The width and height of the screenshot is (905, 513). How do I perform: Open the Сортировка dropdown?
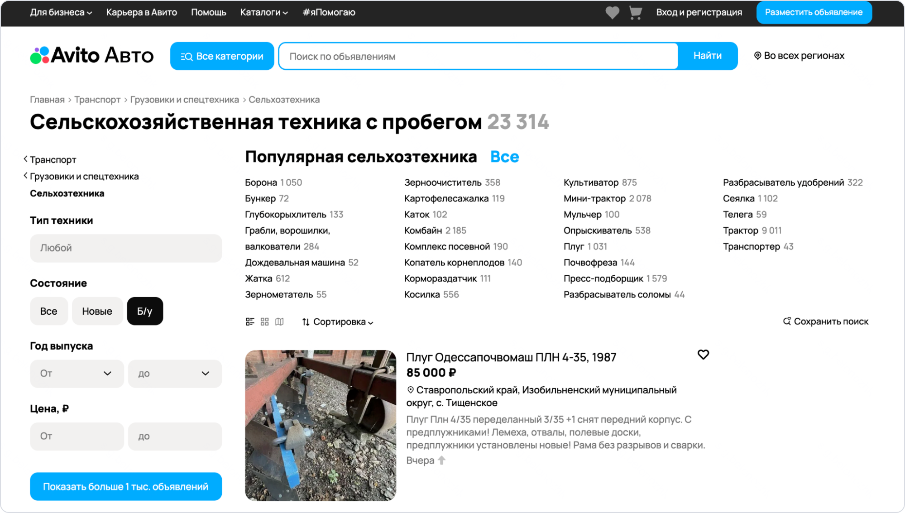338,322
